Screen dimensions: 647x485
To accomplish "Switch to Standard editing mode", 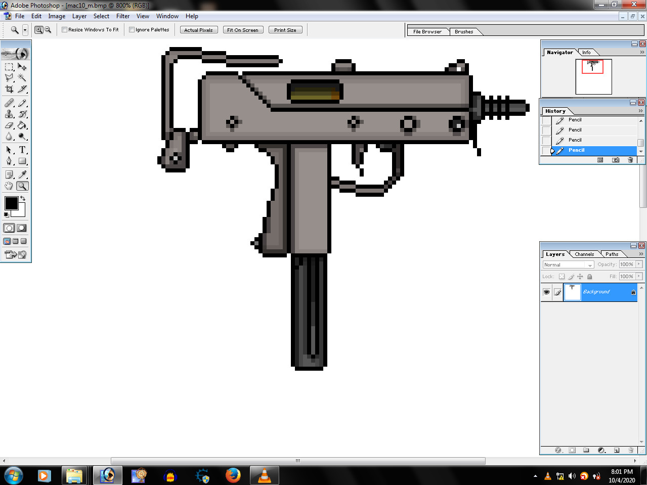I will (x=9, y=228).
